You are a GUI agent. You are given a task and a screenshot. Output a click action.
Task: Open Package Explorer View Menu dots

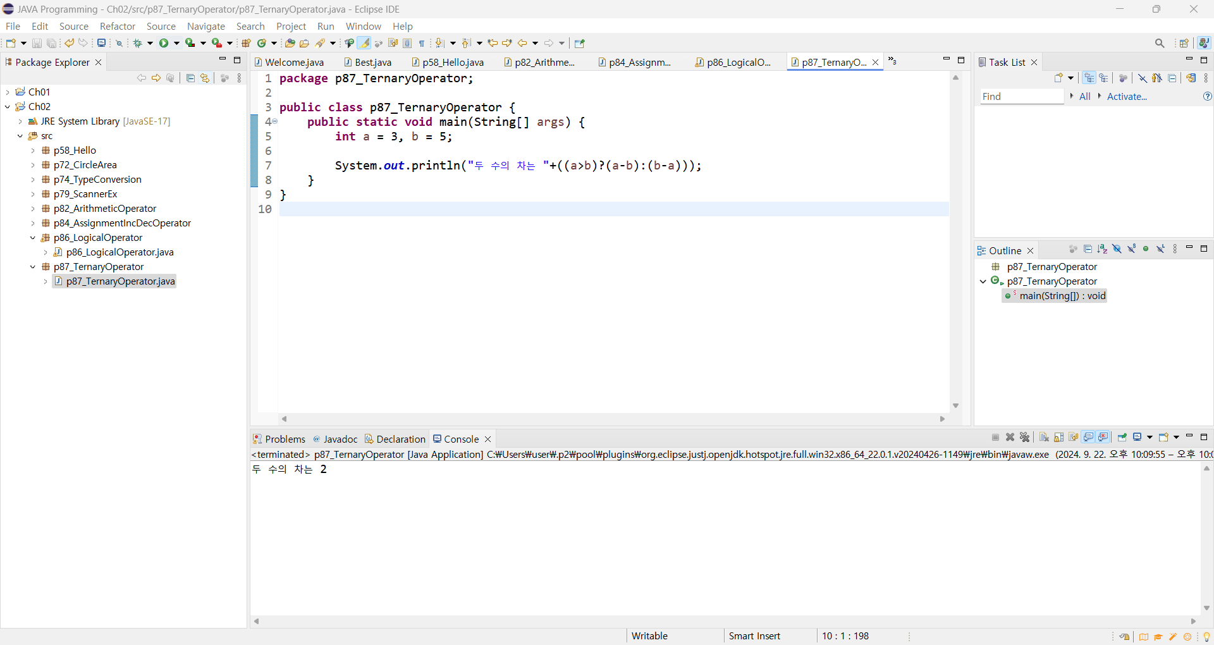click(x=239, y=78)
